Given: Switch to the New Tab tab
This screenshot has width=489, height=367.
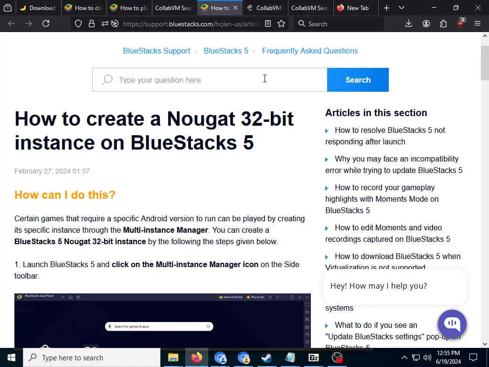Looking at the screenshot, I should (355, 8).
